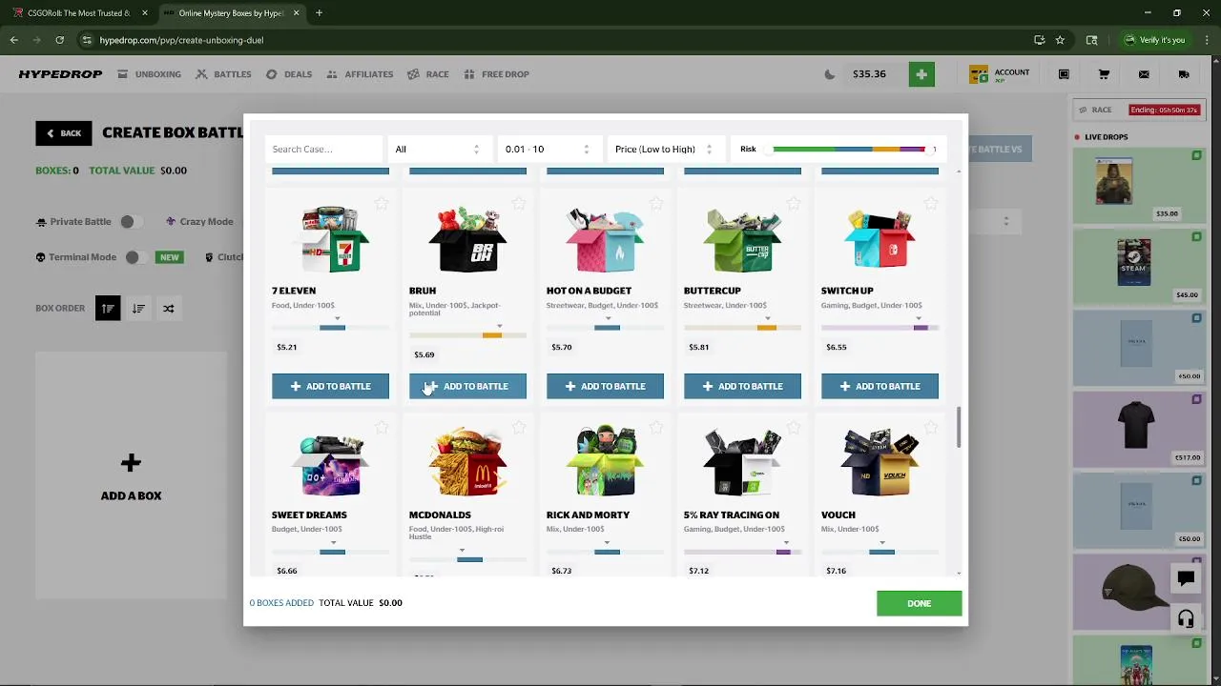Add Switch Up box to battle
Image resolution: width=1221 pixels, height=686 pixels.
[880, 386]
